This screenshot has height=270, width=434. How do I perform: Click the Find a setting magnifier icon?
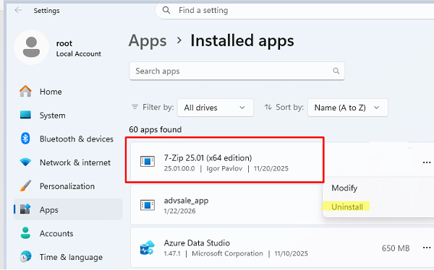click(x=166, y=10)
